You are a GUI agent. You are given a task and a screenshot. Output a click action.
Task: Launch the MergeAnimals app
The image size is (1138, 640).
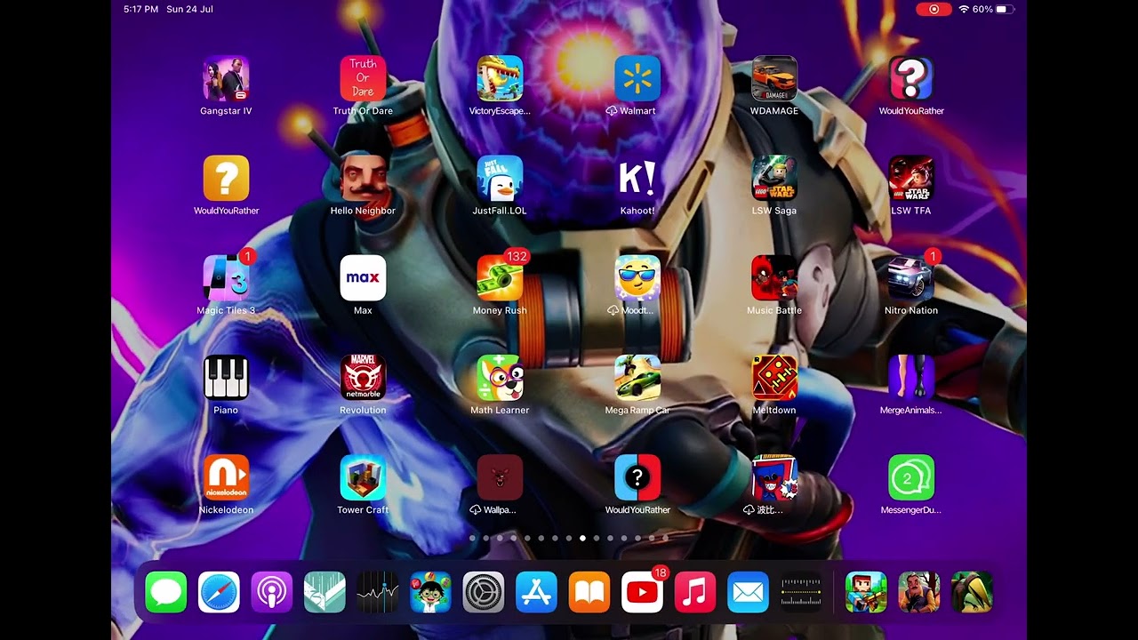click(x=911, y=377)
